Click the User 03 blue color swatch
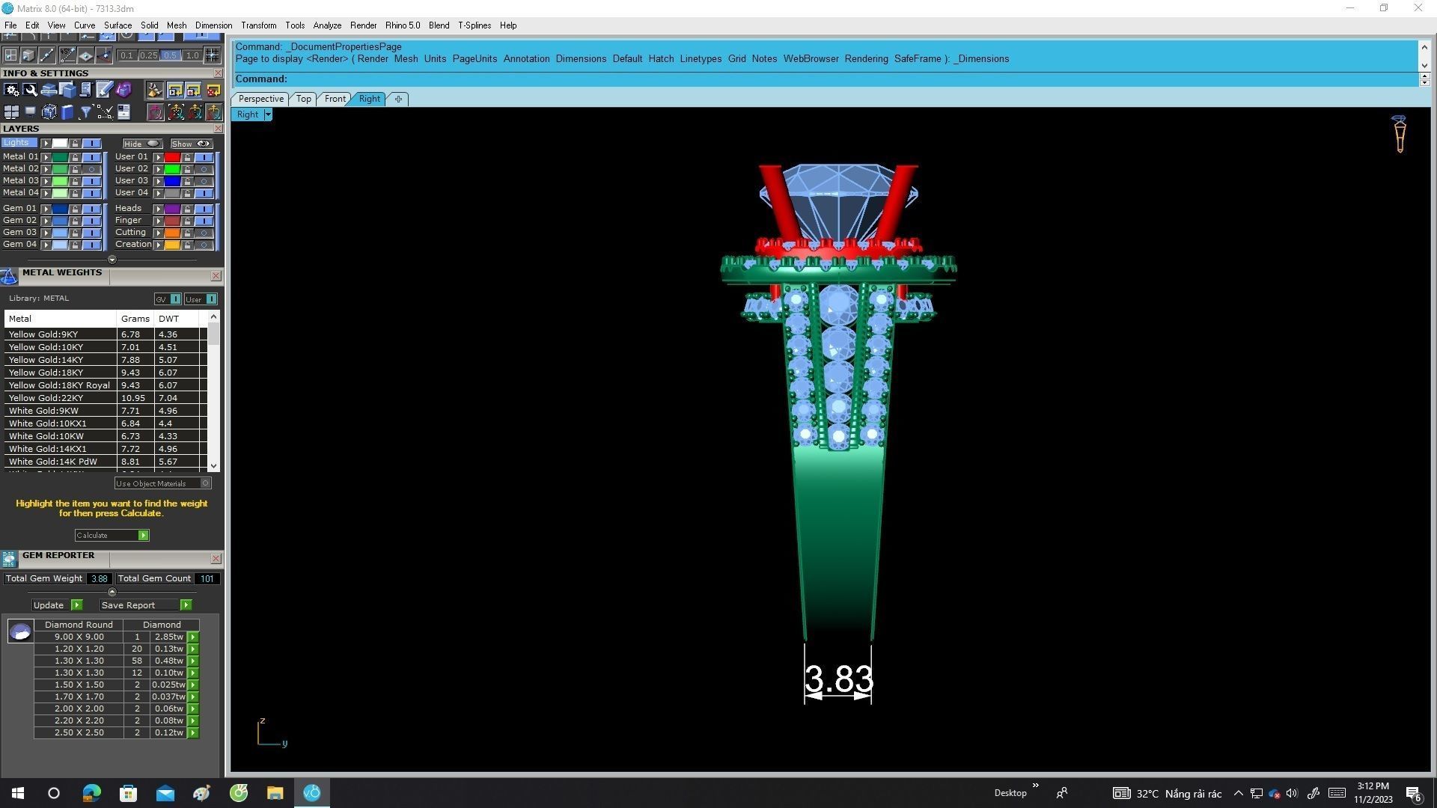Image resolution: width=1437 pixels, height=808 pixels. click(x=172, y=181)
